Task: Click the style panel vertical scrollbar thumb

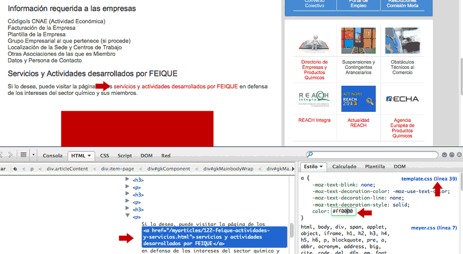Action: (x=461, y=182)
